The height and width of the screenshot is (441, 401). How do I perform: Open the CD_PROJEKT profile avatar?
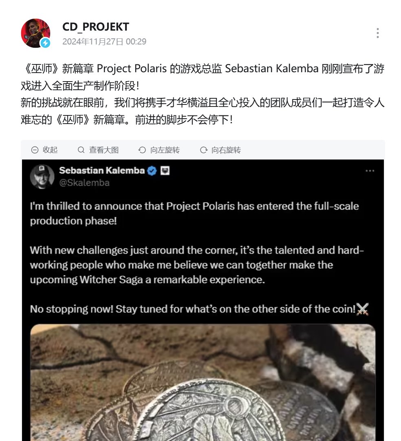point(35,33)
